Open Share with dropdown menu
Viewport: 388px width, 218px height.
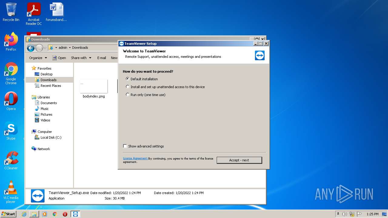click(x=81, y=58)
